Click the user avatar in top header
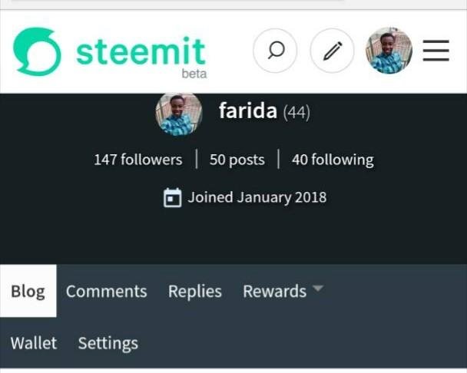The width and height of the screenshot is (467, 373). pyautogui.click(x=389, y=51)
